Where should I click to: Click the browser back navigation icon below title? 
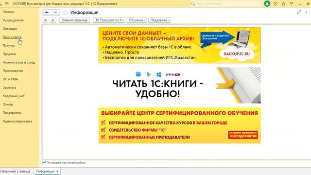[45, 20]
